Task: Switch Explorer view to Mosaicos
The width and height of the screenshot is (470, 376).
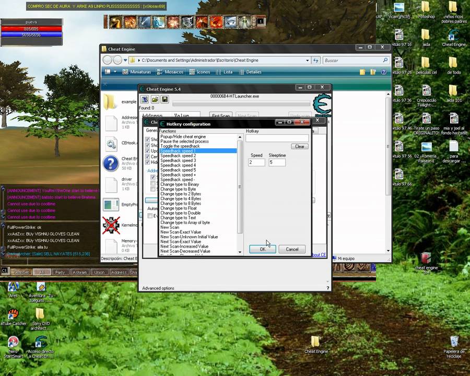Action: pyautogui.click(x=170, y=72)
